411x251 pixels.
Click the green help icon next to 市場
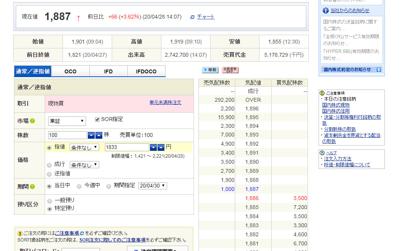[x=32, y=121]
